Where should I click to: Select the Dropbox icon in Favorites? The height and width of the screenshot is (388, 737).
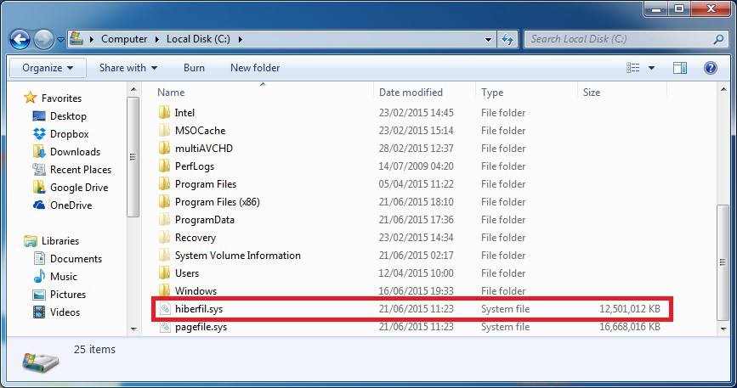39,134
